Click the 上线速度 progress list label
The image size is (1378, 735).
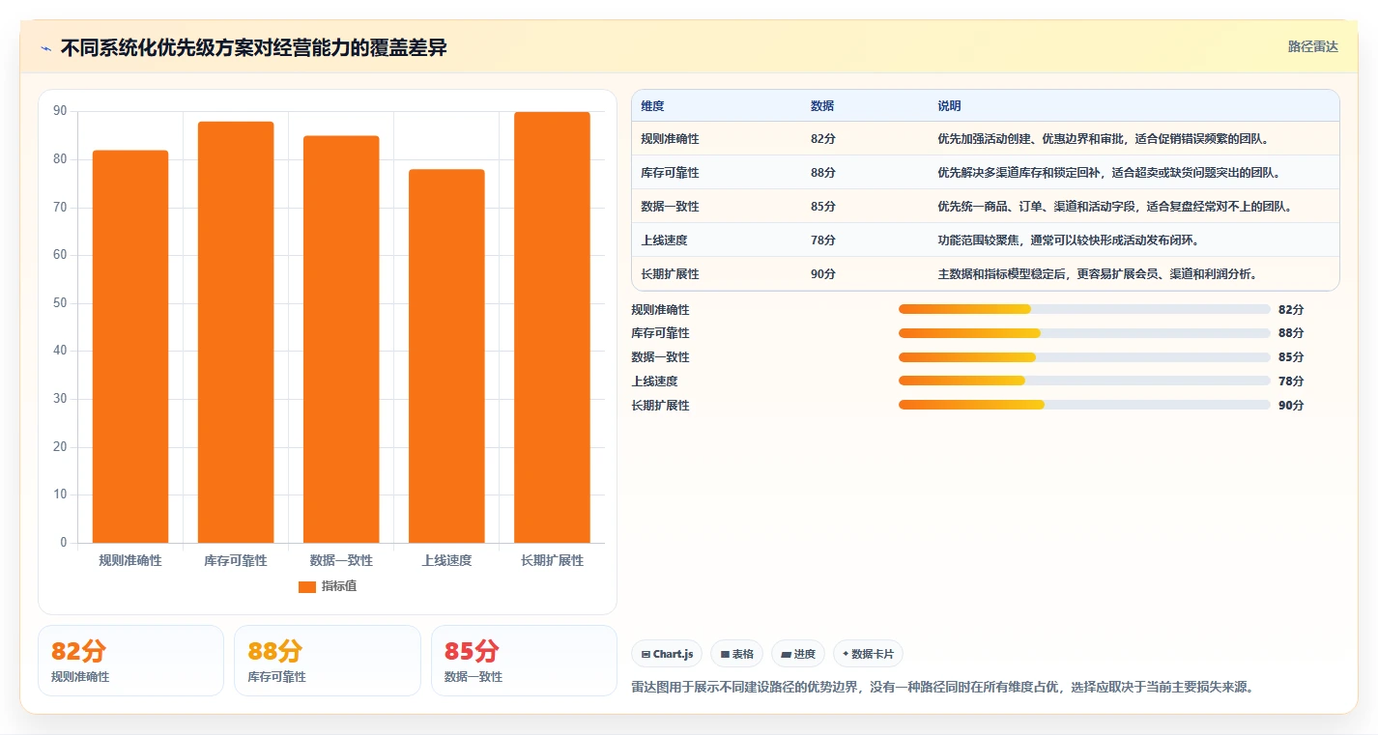(654, 382)
